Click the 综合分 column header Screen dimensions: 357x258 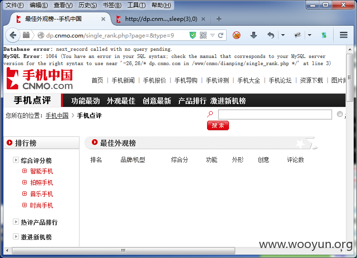[179, 160]
